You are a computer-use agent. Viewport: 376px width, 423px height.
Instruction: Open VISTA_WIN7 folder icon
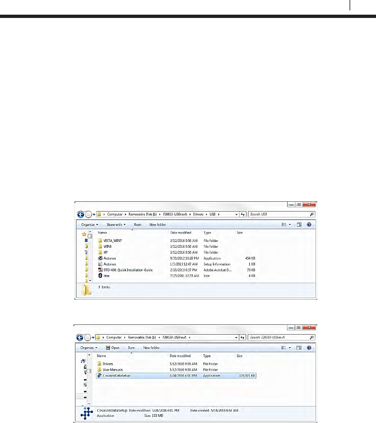pyautogui.click(x=100, y=241)
